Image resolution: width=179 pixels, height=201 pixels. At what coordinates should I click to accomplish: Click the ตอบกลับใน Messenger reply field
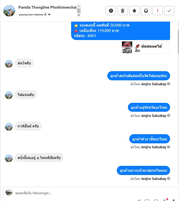point(90,193)
